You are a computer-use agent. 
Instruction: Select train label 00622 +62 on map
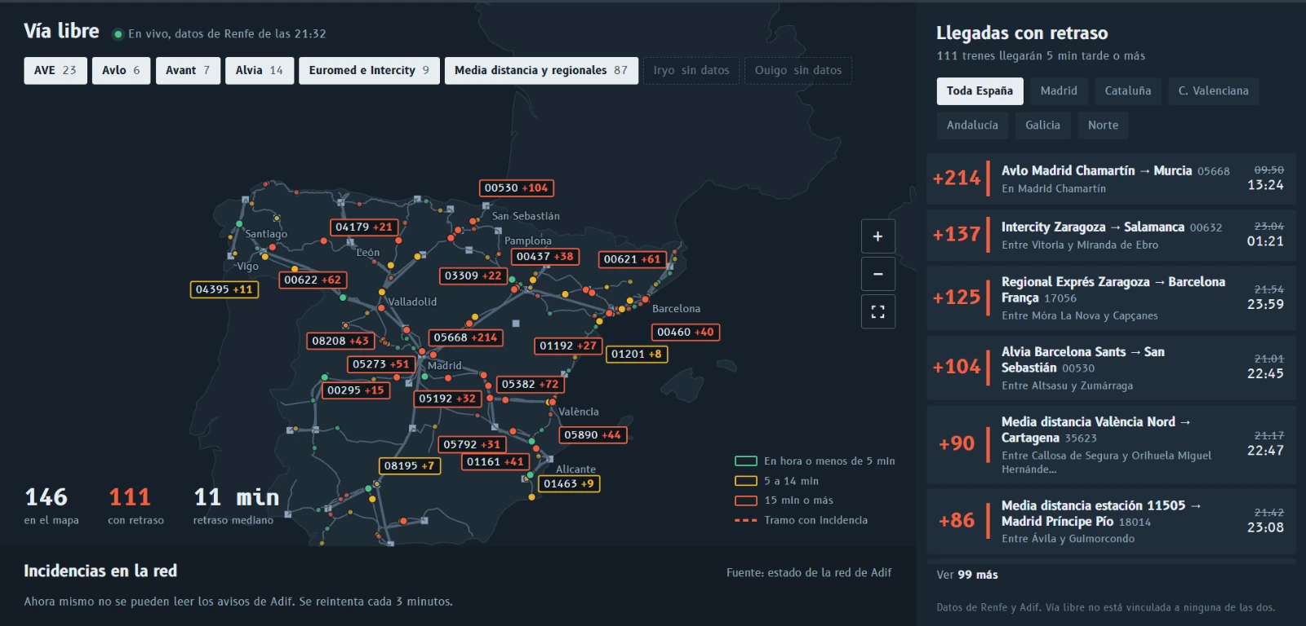coord(313,280)
